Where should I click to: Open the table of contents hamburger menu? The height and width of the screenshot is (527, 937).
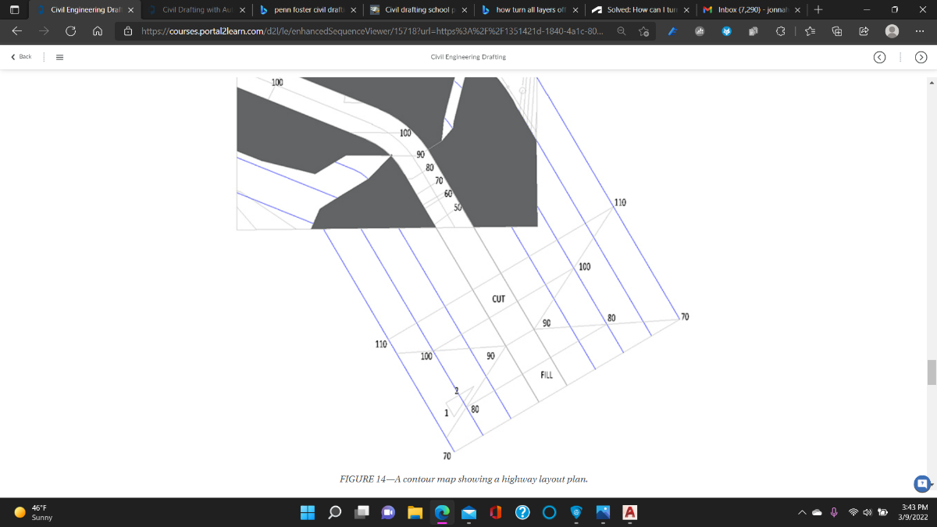tap(59, 57)
